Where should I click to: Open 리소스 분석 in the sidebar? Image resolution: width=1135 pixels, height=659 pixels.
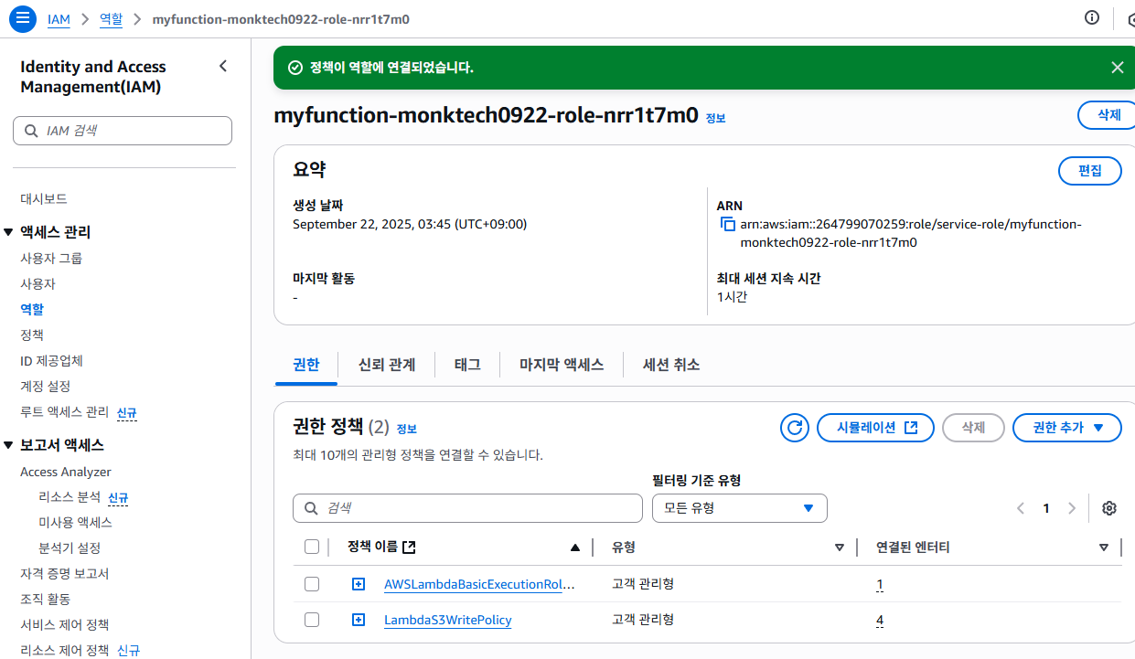click(x=70, y=497)
